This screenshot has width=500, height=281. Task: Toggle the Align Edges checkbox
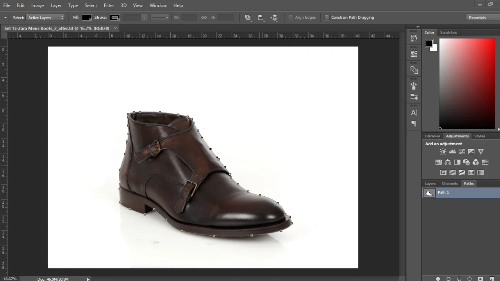click(291, 18)
